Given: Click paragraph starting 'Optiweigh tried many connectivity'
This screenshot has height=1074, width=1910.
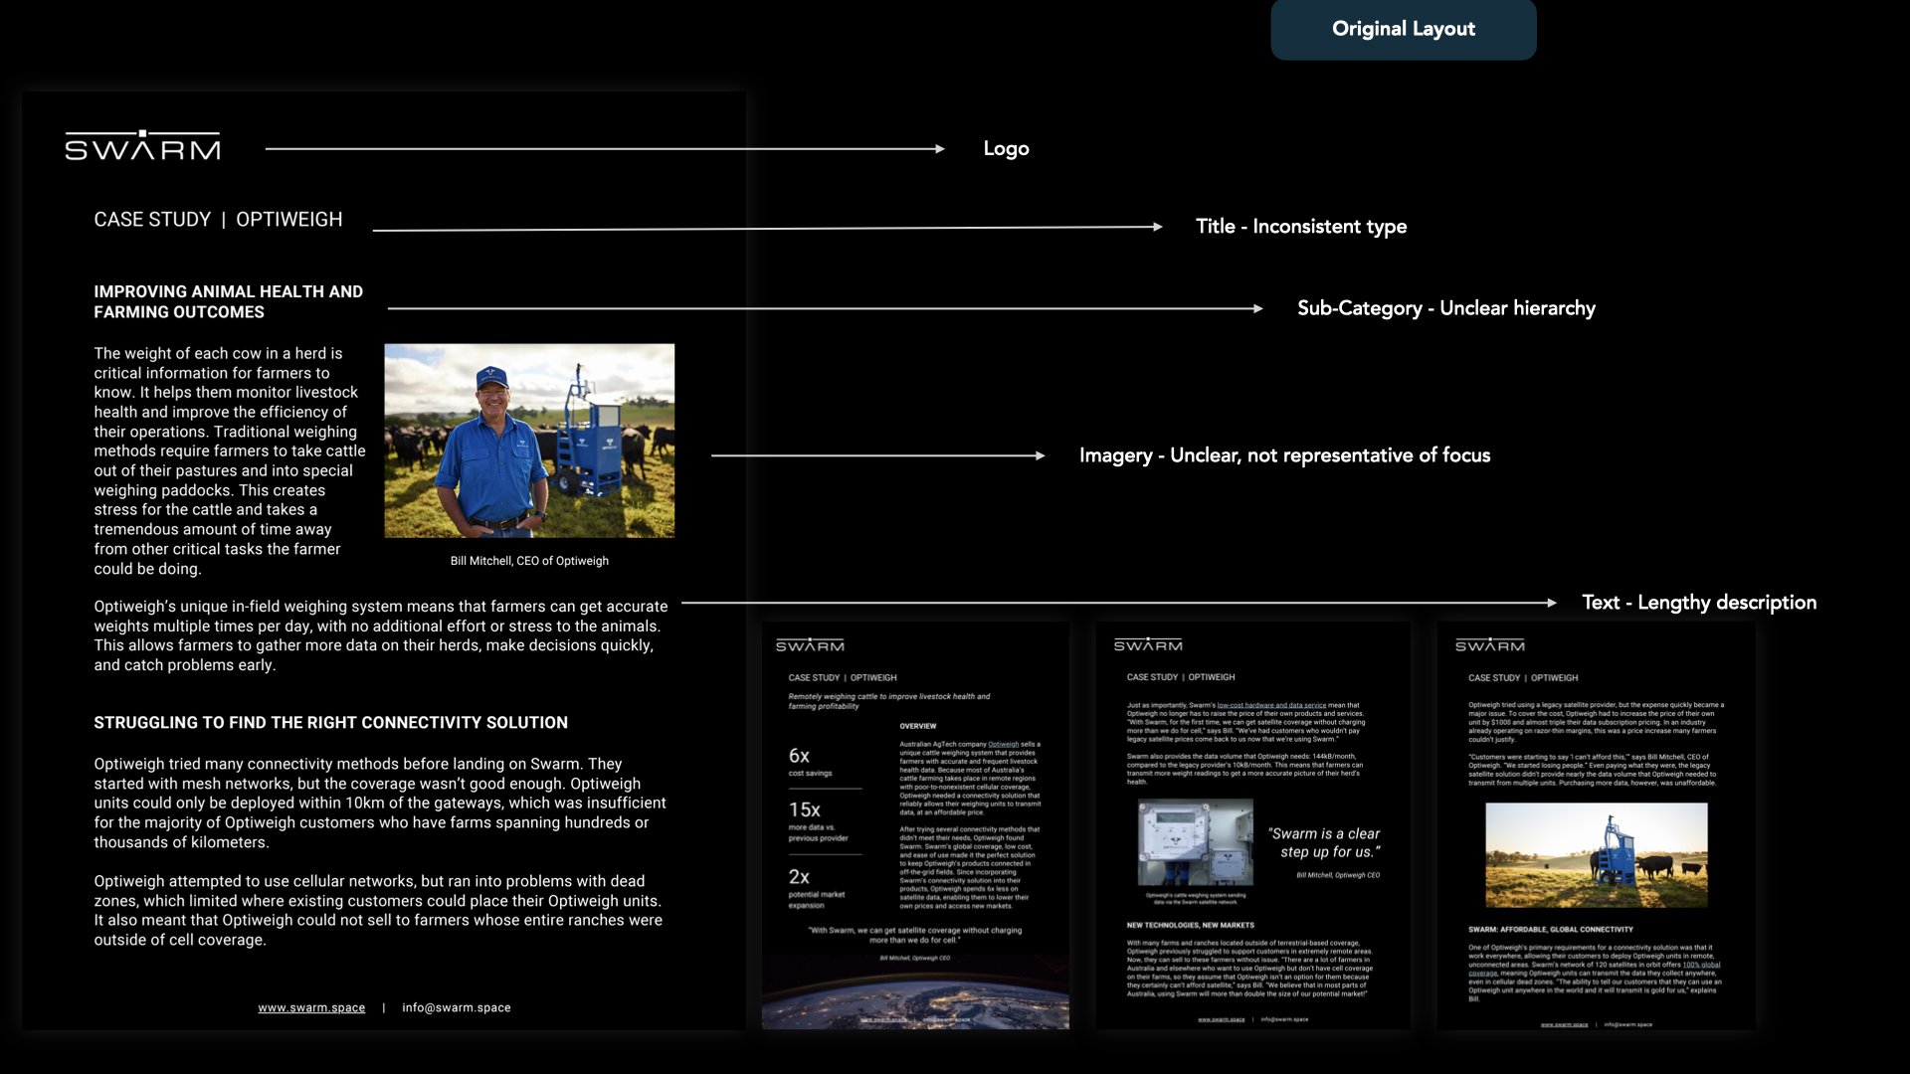Looking at the screenshot, I should coord(380,803).
